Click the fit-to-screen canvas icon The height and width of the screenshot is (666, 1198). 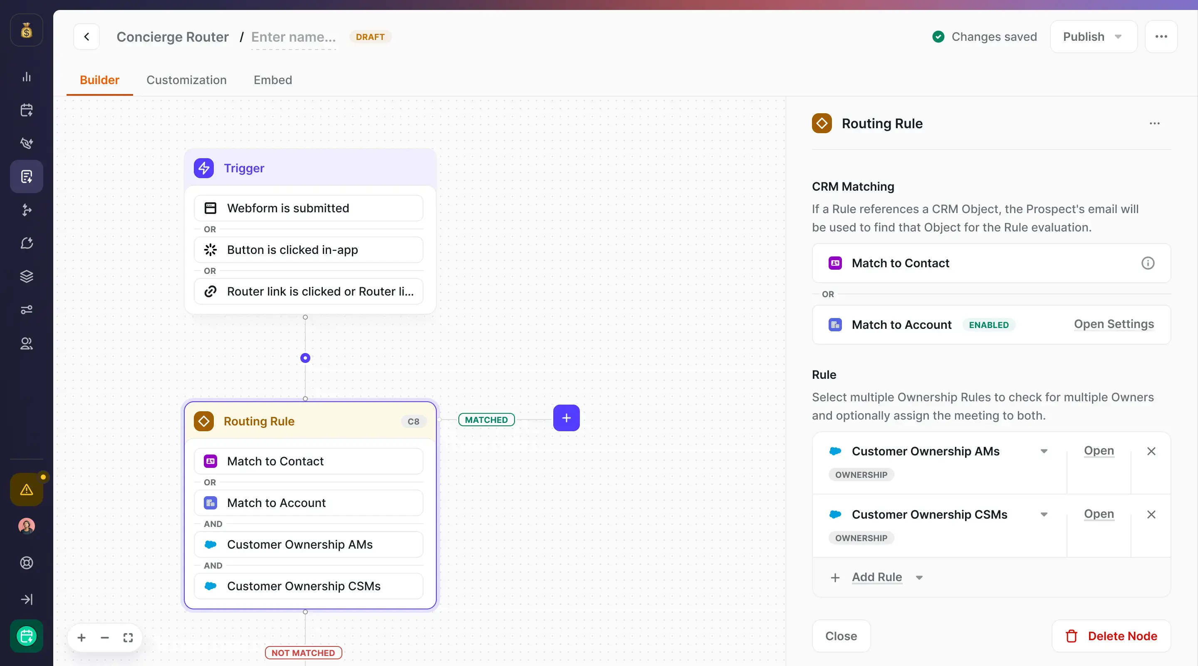(x=128, y=638)
